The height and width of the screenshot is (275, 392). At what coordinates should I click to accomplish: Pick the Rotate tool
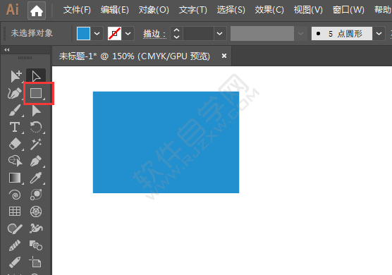click(36, 127)
